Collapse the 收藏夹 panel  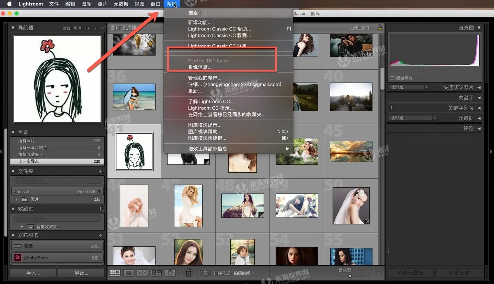click(13, 209)
